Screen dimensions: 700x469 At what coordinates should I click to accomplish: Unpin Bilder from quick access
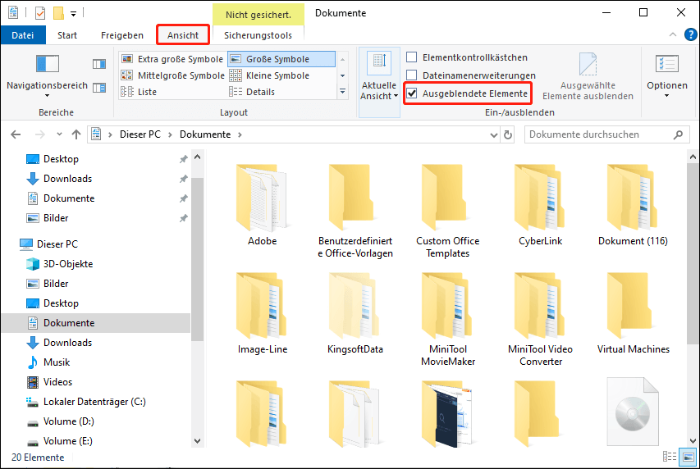click(183, 218)
